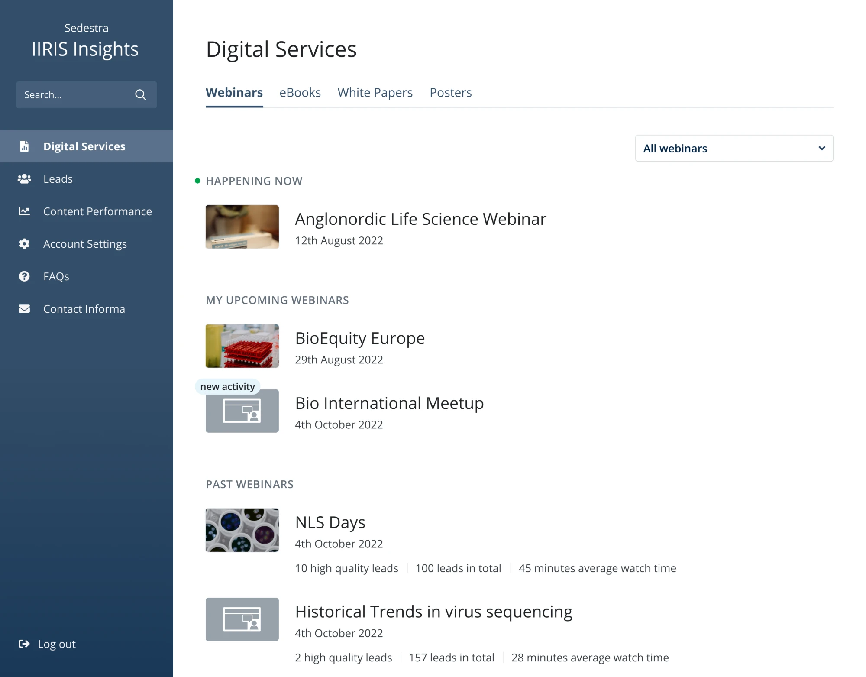
Task: Click the Contact Informa envelope icon
Action: tap(24, 309)
